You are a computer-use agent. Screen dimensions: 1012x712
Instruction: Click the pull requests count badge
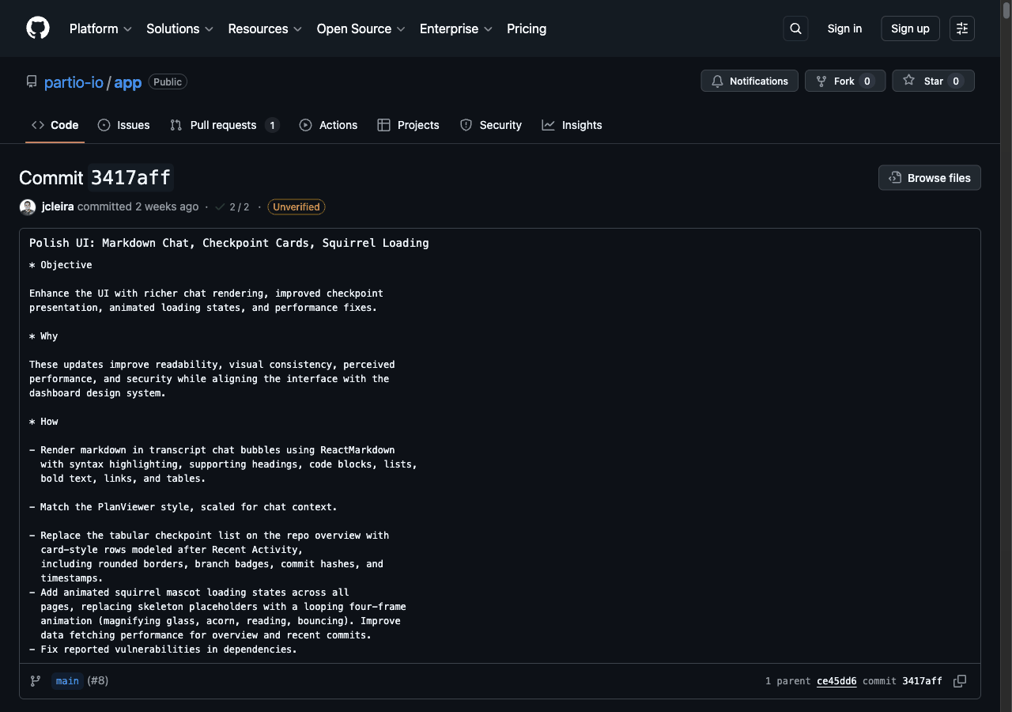click(x=272, y=125)
